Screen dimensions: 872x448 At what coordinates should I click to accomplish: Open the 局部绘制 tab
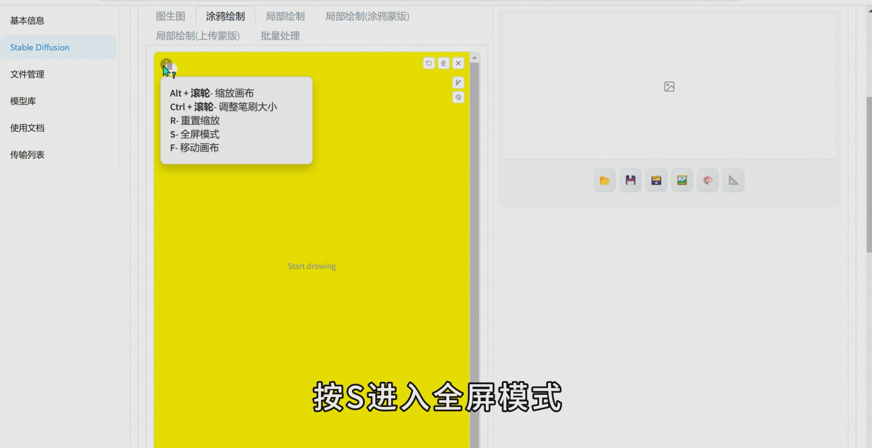pyautogui.click(x=285, y=16)
